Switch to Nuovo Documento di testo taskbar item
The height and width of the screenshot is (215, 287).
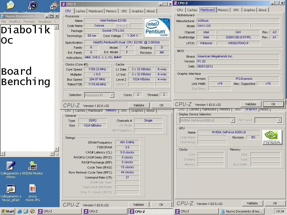[242, 211]
